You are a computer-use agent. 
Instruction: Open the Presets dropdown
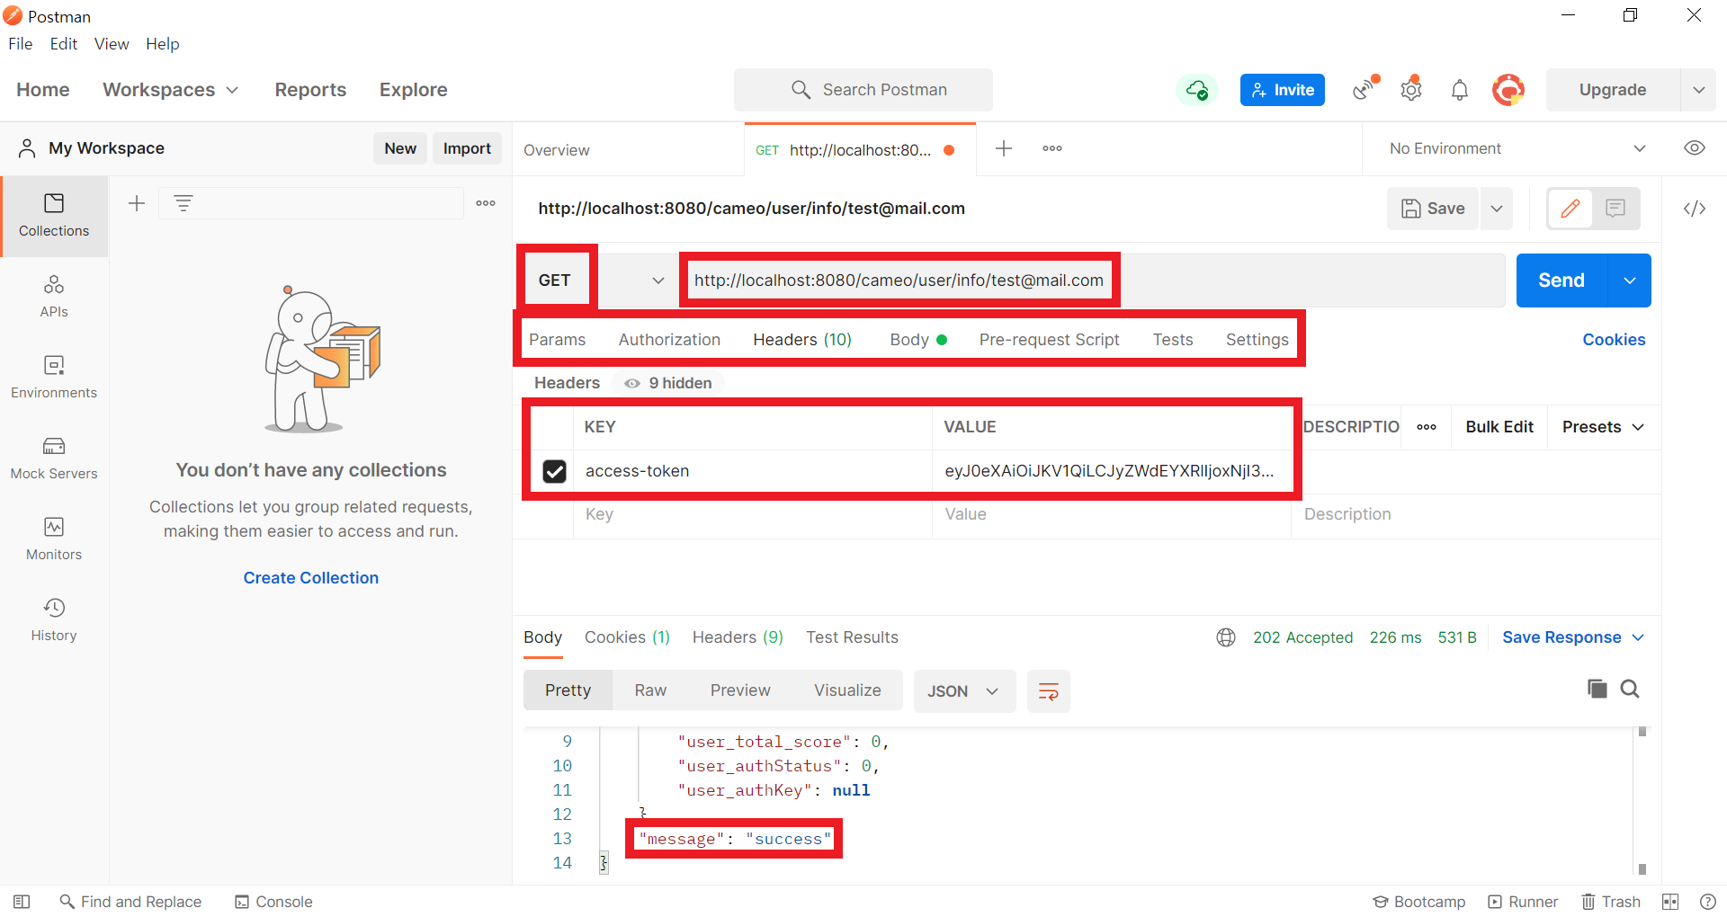pyautogui.click(x=1603, y=427)
